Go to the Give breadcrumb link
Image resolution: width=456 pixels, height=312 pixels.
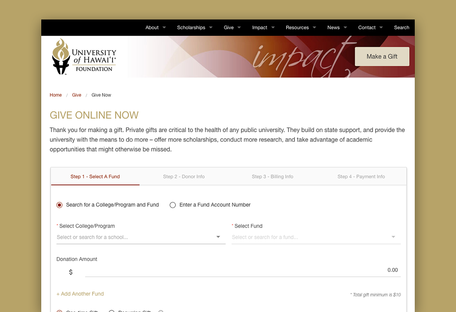[76, 95]
